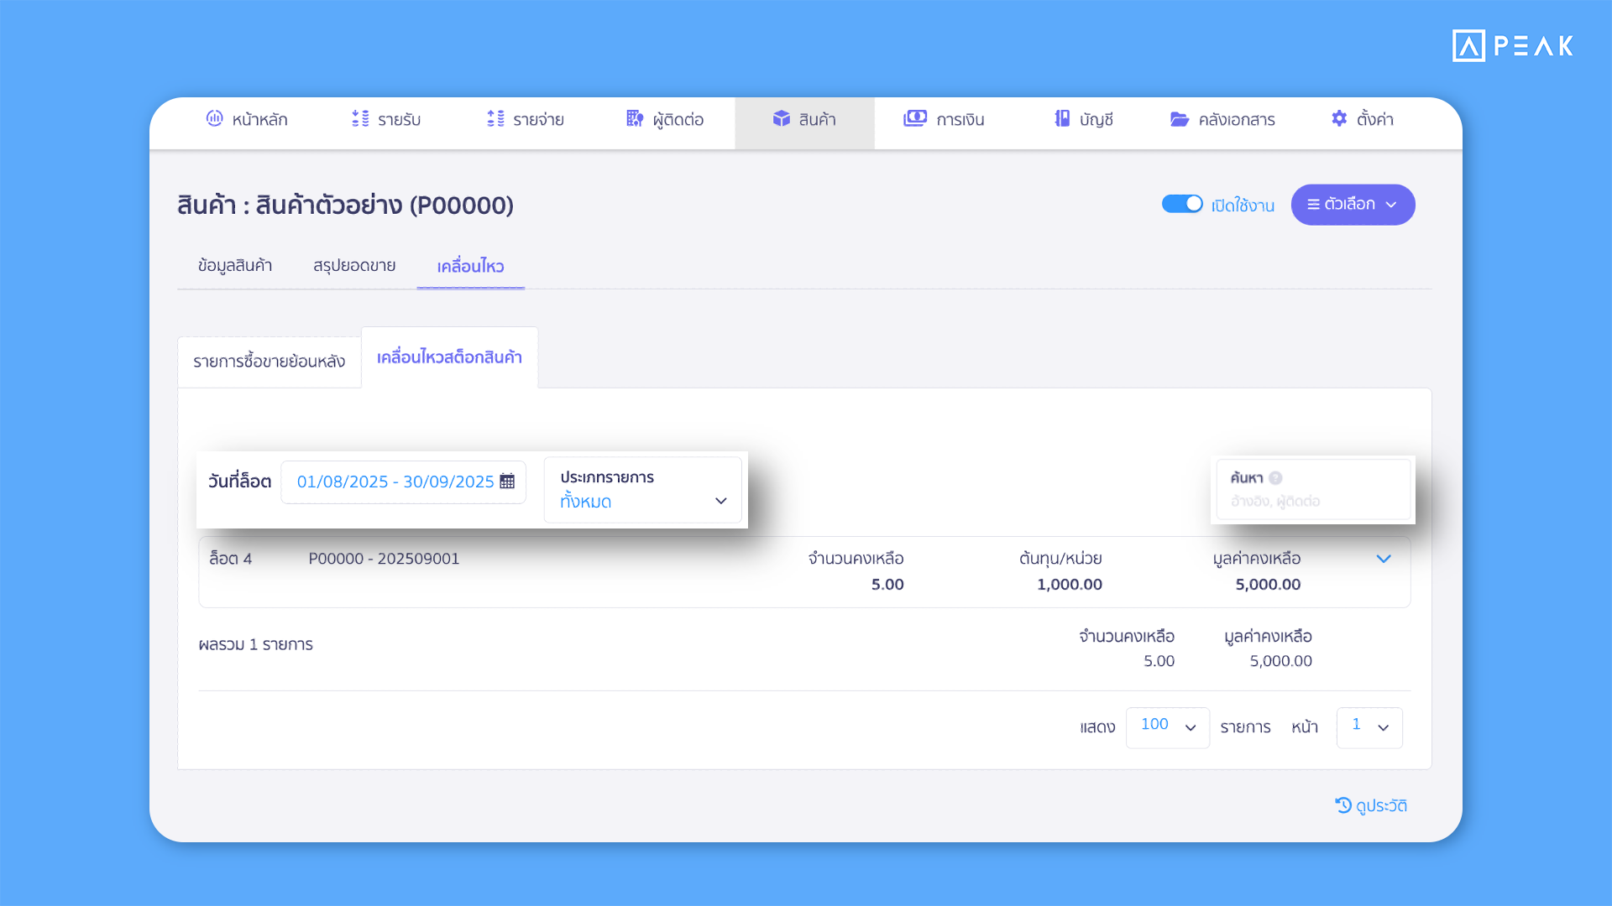Open the page number dropdown
Image resolution: width=1612 pixels, height=906 pixels.
[1369, 726]
